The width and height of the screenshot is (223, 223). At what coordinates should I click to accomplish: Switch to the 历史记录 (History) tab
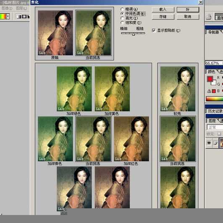[x=215, y=111]
